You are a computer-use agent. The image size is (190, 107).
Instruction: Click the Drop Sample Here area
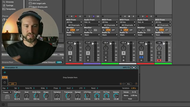click(70, 78)
